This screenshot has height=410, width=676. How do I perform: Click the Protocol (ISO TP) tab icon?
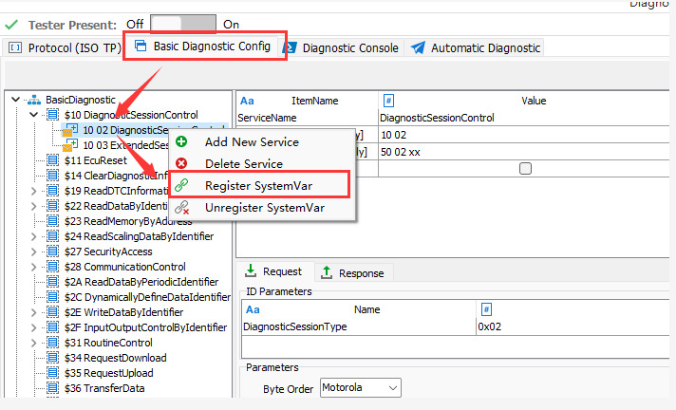(15, 47)
